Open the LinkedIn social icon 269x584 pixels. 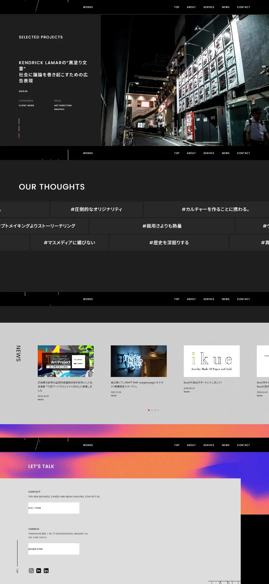46,571
